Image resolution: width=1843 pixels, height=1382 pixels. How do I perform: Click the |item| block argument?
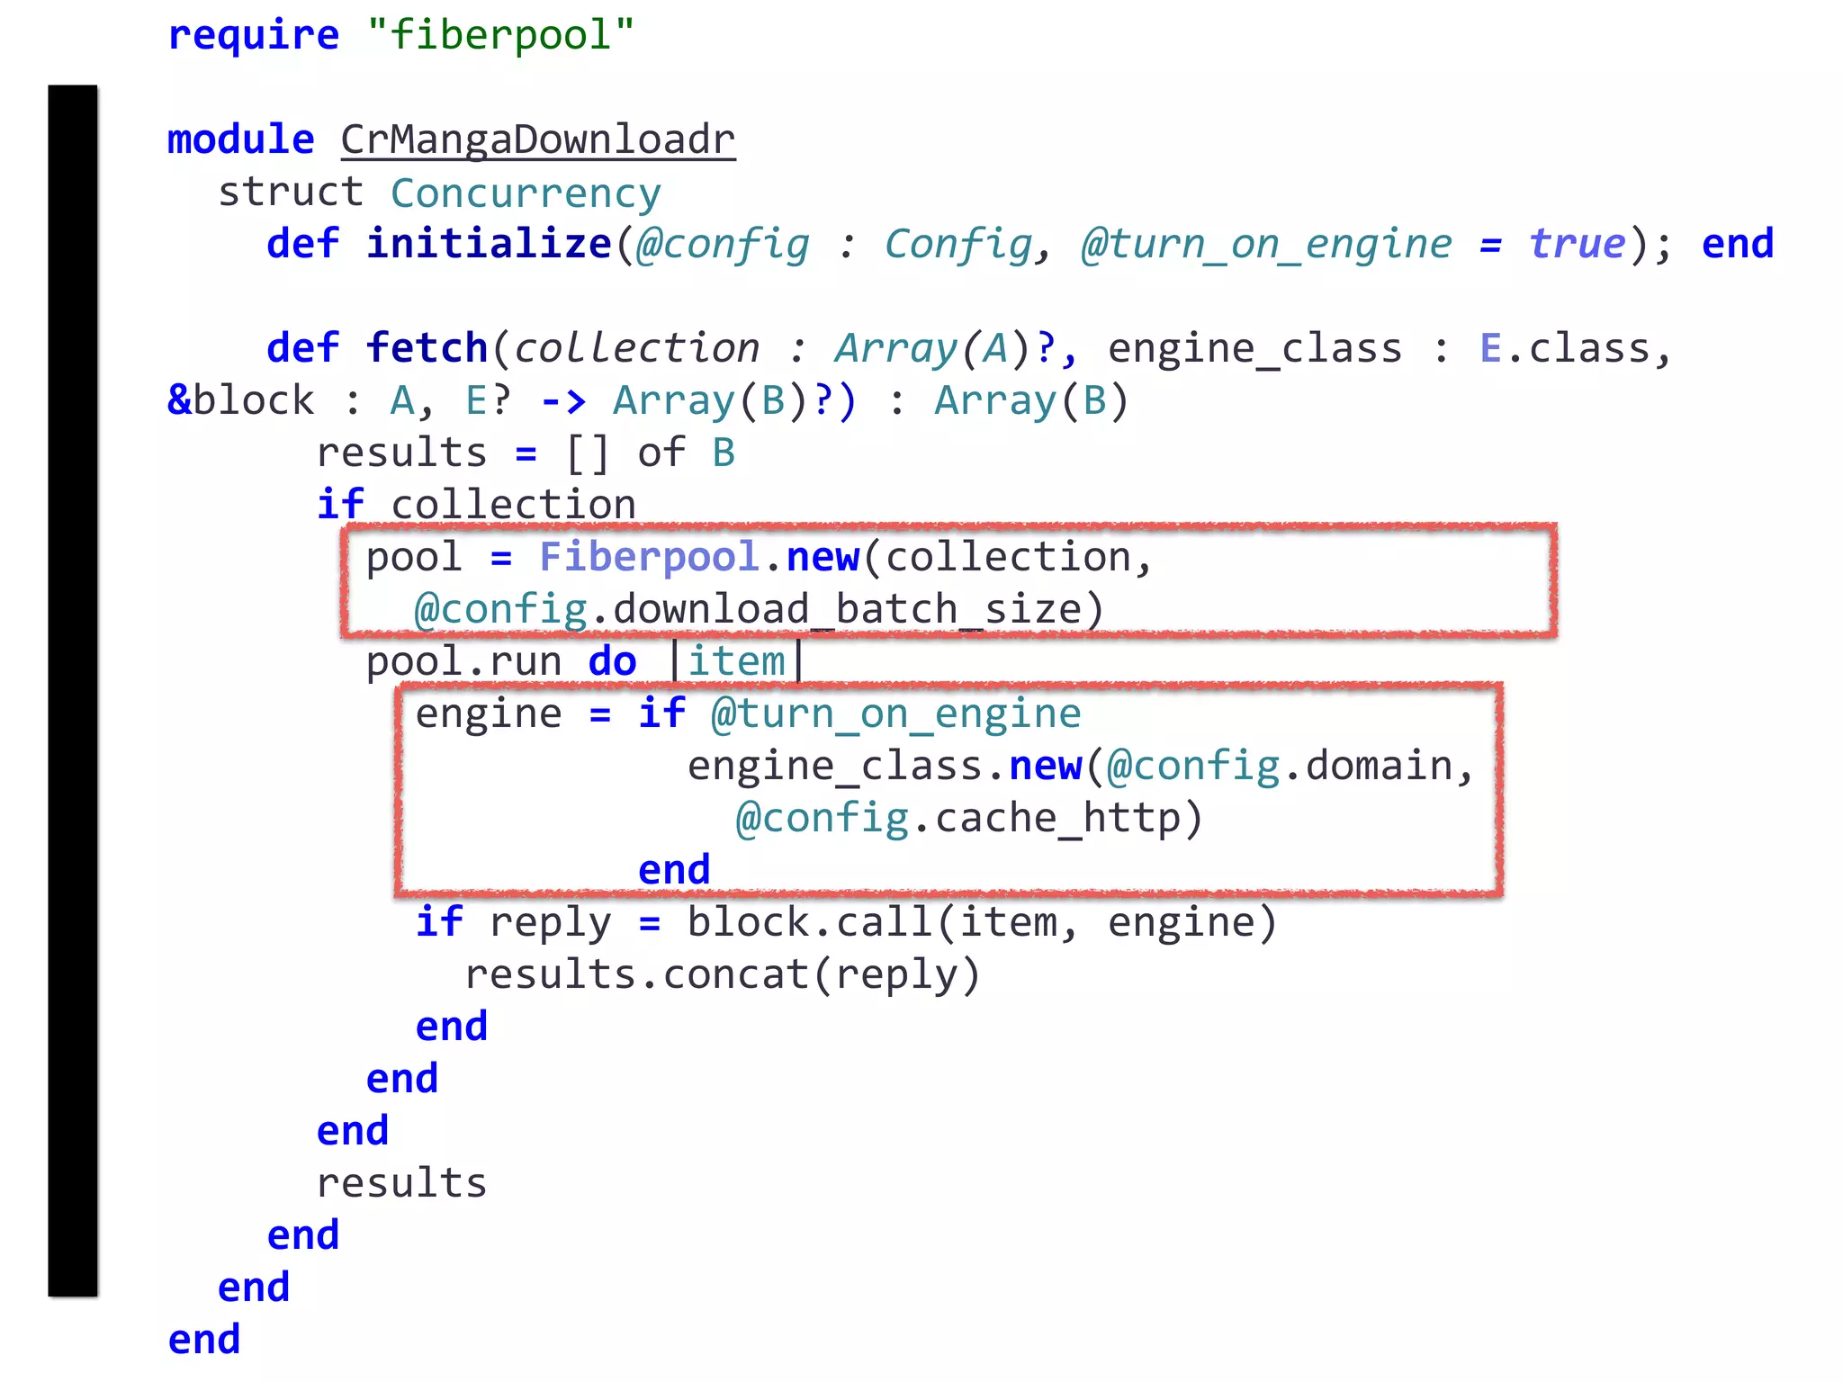tap(737, 662)
